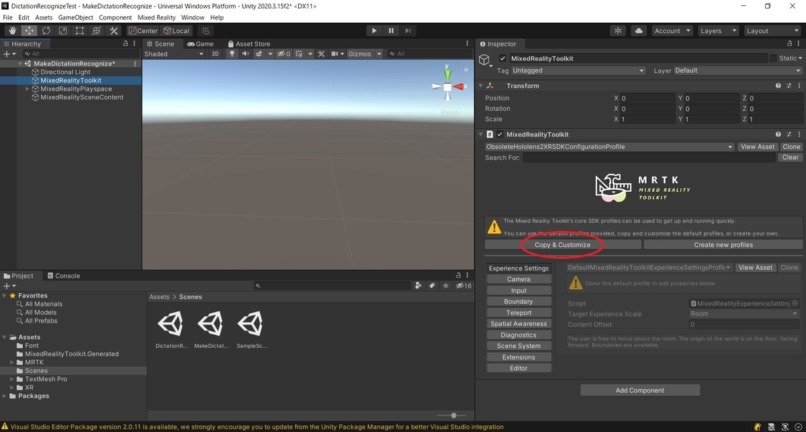Screen dimensions: 806x432
Task: Start Play mode
Action: (x=374, y=31)
